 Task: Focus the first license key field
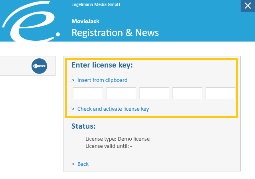88,93
